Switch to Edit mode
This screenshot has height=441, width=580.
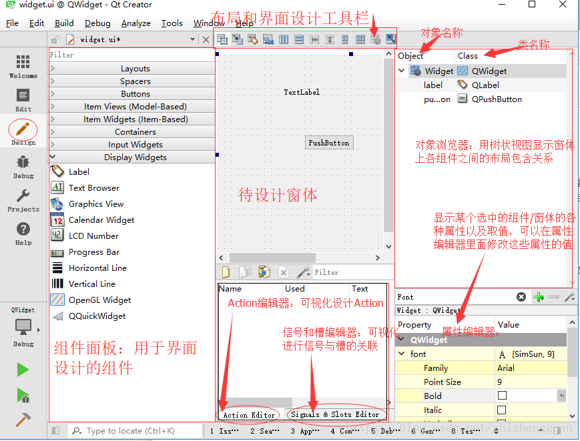coord(23,100)
